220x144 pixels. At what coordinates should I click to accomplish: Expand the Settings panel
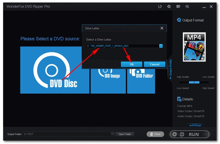(x=195, y=125)
